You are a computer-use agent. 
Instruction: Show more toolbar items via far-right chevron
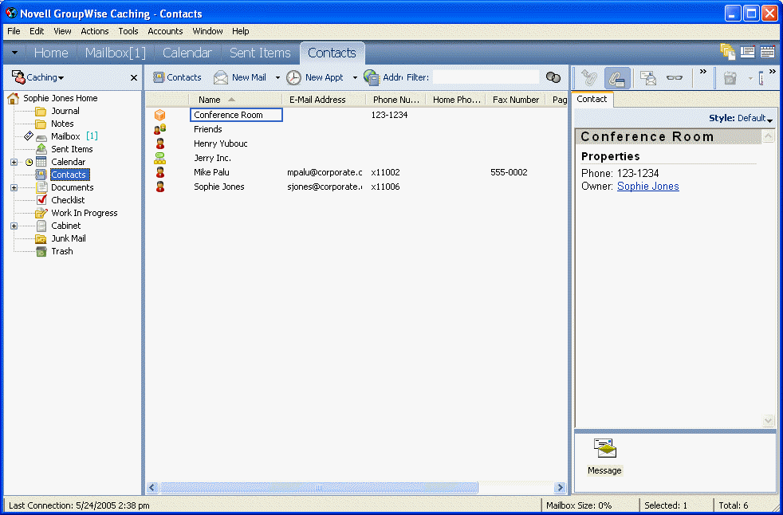(x=773, y=72)
